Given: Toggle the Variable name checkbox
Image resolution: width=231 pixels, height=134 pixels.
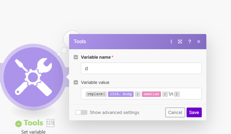Looking at the screenshot, I should tap(76, 57).
